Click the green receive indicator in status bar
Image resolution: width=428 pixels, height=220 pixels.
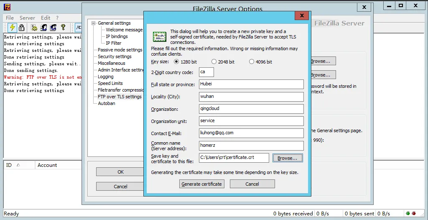408,213
